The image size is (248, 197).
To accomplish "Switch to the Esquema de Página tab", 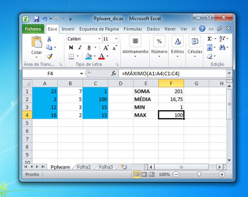I will (99, 29).
